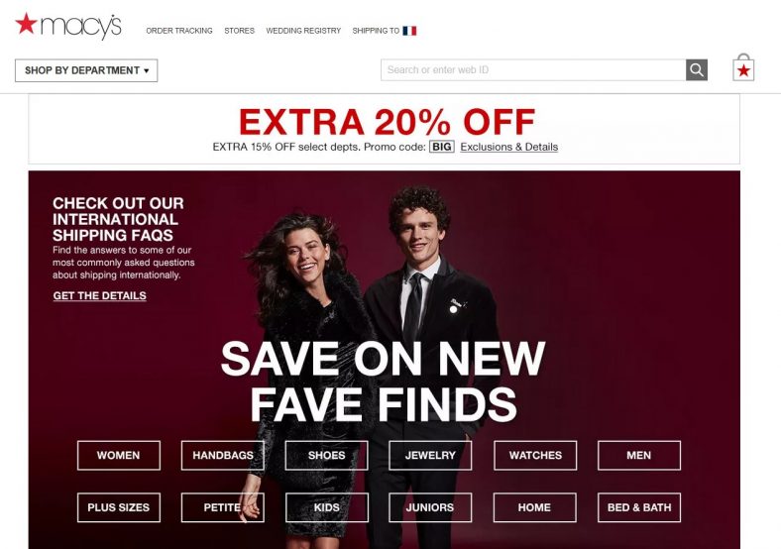Click the Macy's star logo
The image size is (781, 549).
click(68, 26)
